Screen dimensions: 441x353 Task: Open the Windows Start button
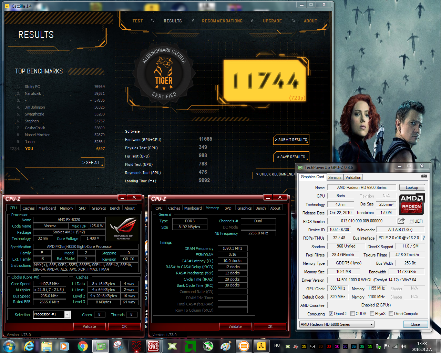pos(9,346)
